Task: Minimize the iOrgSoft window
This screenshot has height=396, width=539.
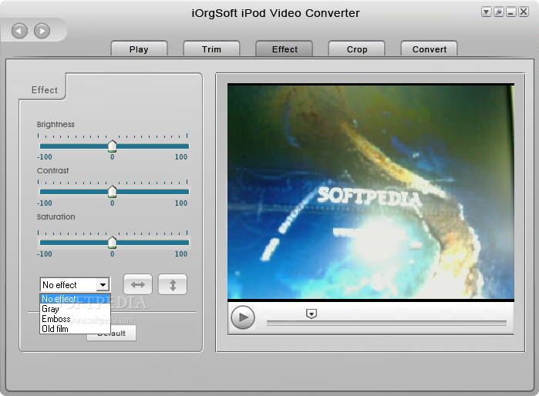Action: [x=510, y=12]
